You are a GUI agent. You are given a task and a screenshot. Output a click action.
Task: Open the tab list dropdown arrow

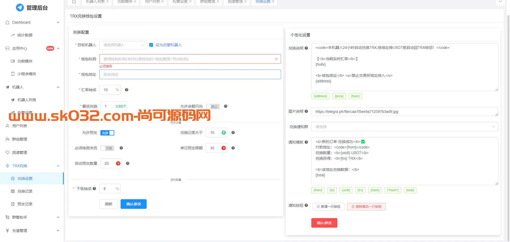tap(500, 2)
